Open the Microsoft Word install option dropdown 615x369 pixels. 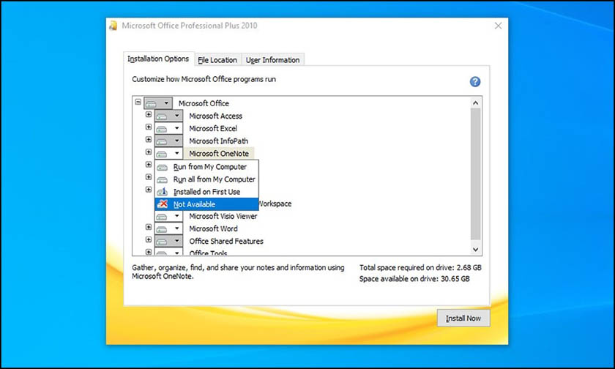pyautogui.click(x=176, y=229)
